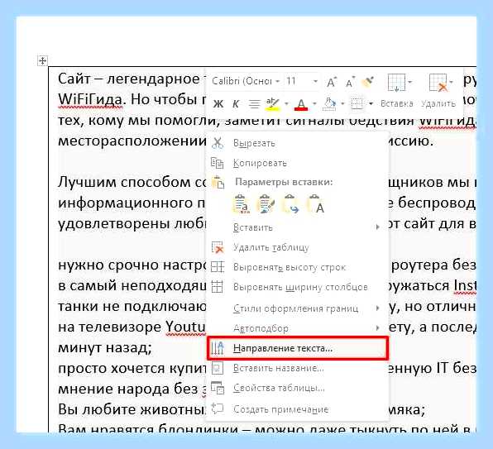
Task: Choose Вставить название... from the menu
Action: point(297,368)
